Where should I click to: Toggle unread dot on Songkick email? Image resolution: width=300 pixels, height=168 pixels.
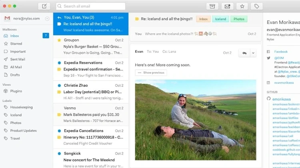(x=59, y=154)
